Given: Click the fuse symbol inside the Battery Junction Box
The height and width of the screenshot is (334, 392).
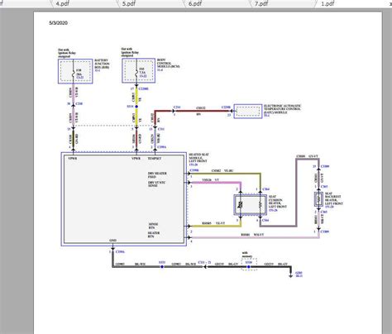Looking at the screenshot, I should coord(73,74).
